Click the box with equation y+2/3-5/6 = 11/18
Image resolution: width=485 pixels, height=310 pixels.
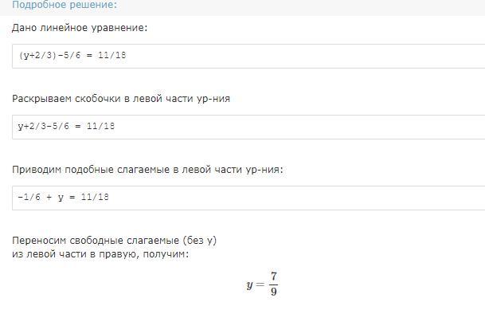click(x=248, y=127)
